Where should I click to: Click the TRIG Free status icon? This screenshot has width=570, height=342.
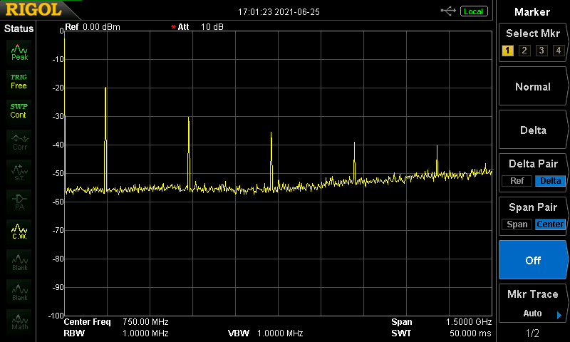19,81
